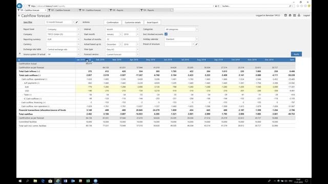Click the square window icon next to logged-in user
The image size is (328, 184).
pos(285,15)
